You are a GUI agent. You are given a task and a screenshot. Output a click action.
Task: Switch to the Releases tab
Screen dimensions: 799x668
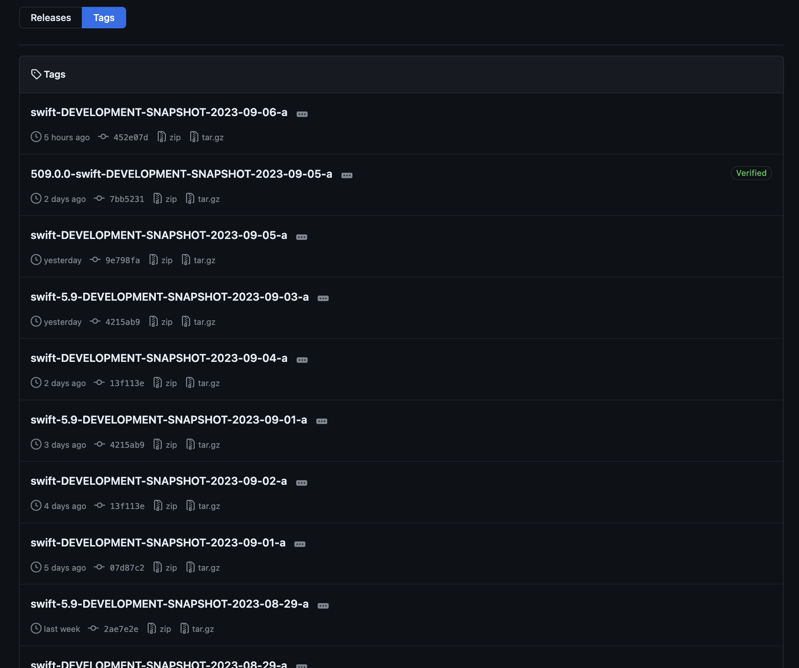pyautogui.click(x=51, y=18)
